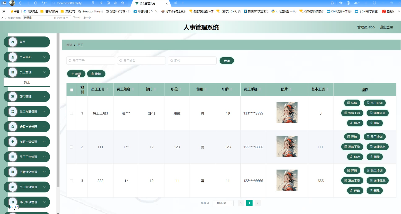The height and width of the screenshot is (214, 401).
Task: Expand the 招聘计划管理 menu
Action: [45, 172]
